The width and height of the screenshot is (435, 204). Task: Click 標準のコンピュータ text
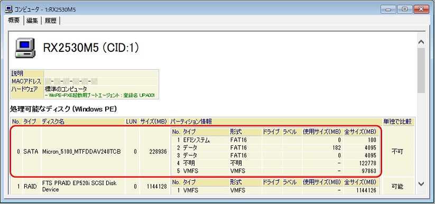(x=66, y=89)
